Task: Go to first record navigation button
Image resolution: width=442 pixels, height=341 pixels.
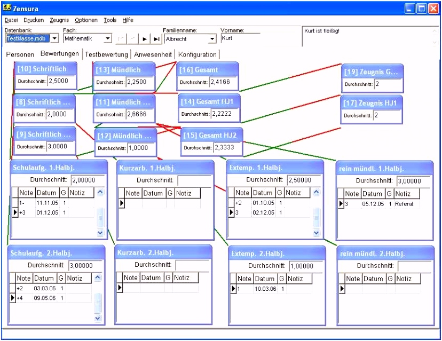Action: pyautogui.click(x=121, y=39)
